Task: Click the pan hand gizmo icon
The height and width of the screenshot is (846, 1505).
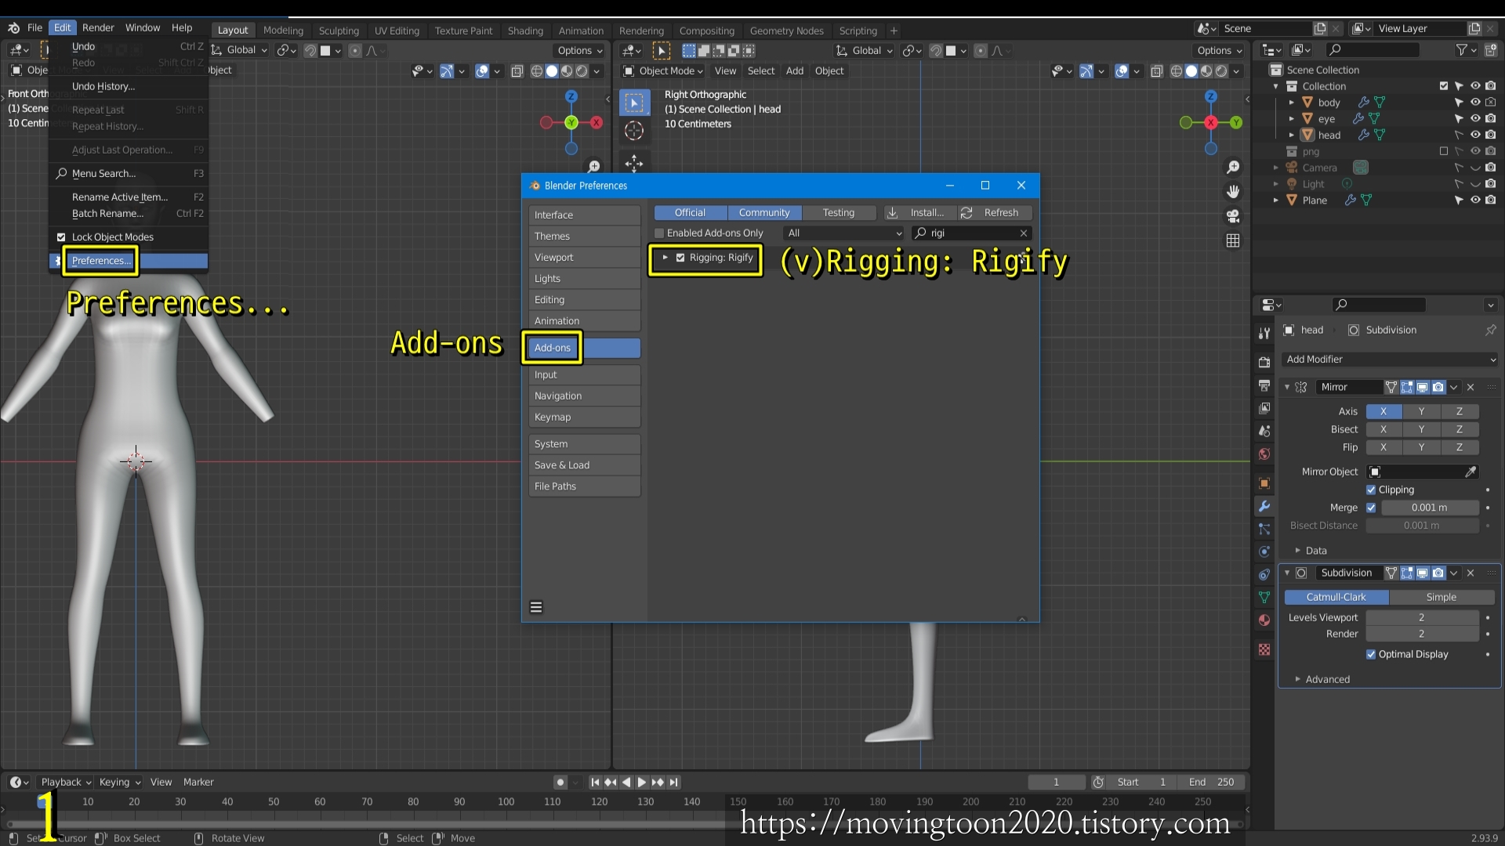Action: pyautogui.click(x=1233, y=191)
